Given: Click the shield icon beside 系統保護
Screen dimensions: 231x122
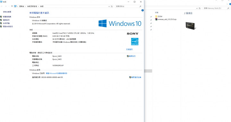Looking at the screenshot, I should [x=1, y=23].
